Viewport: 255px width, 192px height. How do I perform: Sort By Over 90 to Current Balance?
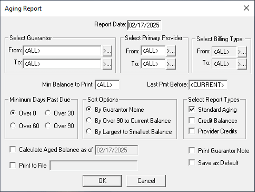88,120
